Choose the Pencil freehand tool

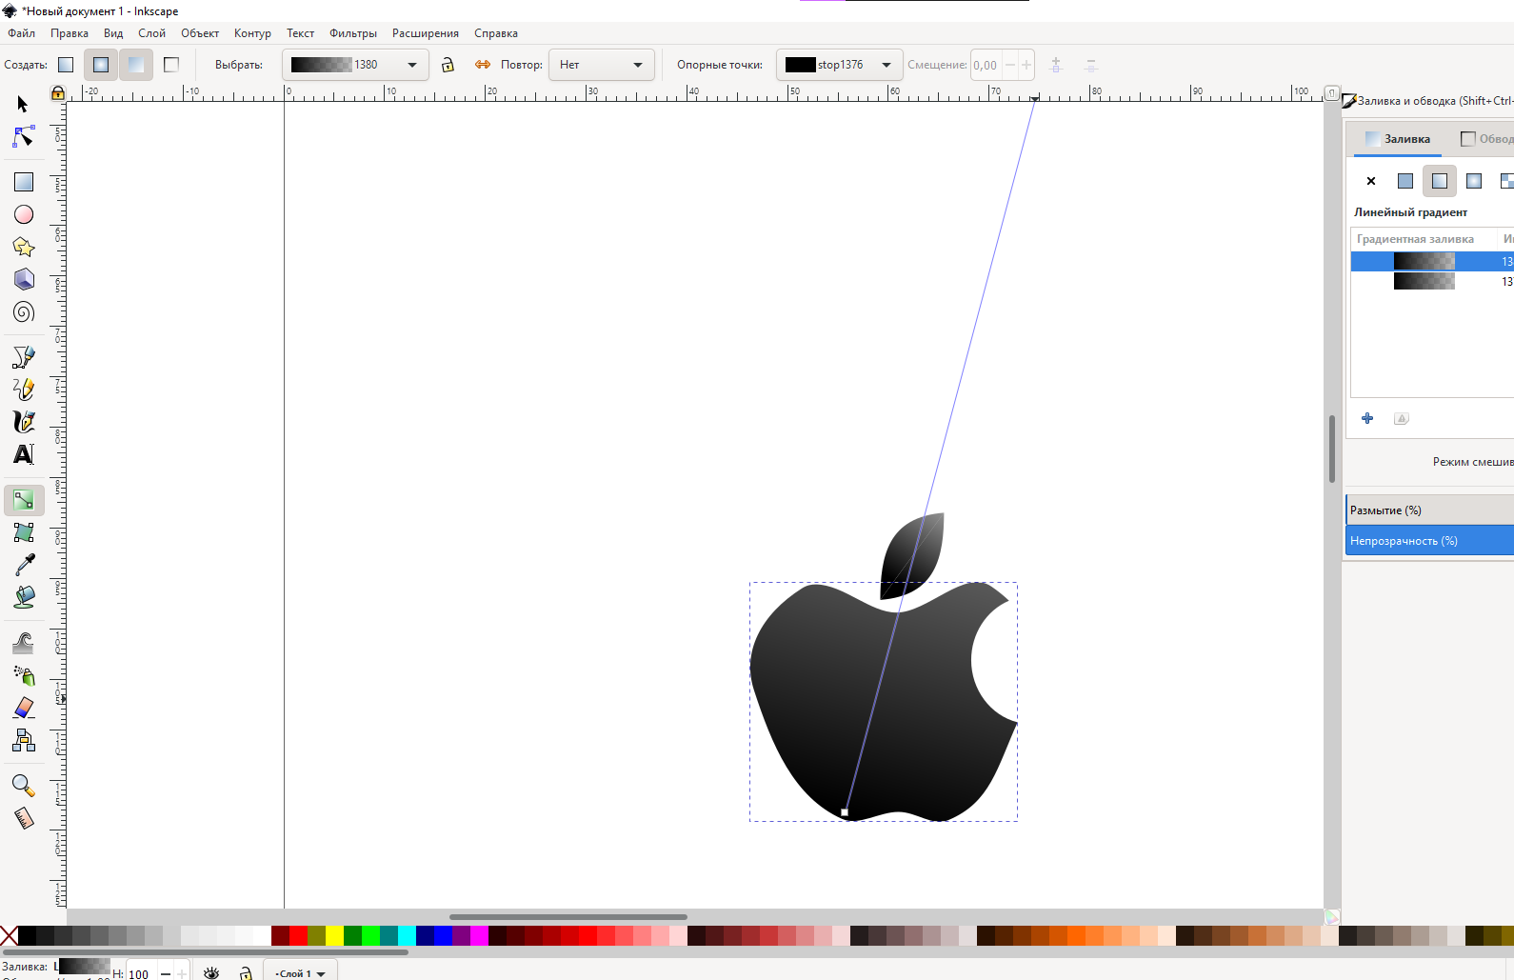tap(23, 390)
